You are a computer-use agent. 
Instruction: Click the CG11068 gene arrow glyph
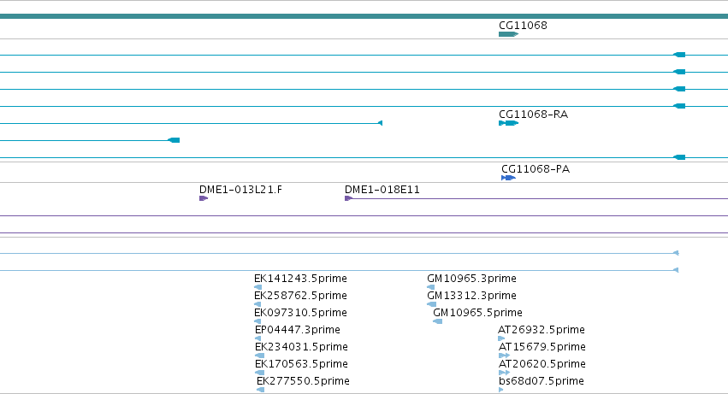pos(508,34)
